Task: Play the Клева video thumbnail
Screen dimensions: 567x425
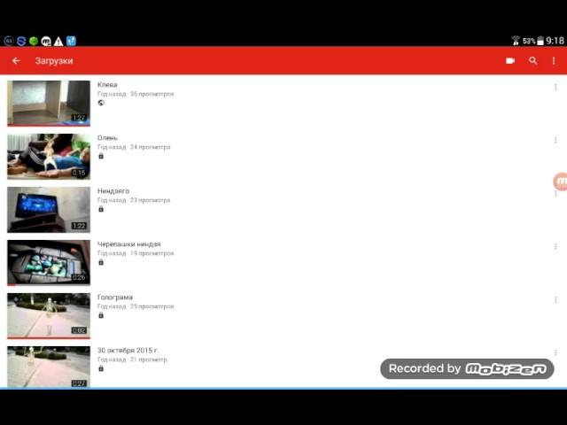Action: pos(49,103)
